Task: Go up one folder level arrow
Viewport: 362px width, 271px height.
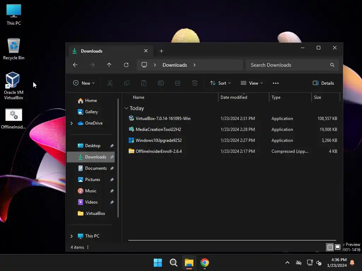Action: tap(109, 65)
